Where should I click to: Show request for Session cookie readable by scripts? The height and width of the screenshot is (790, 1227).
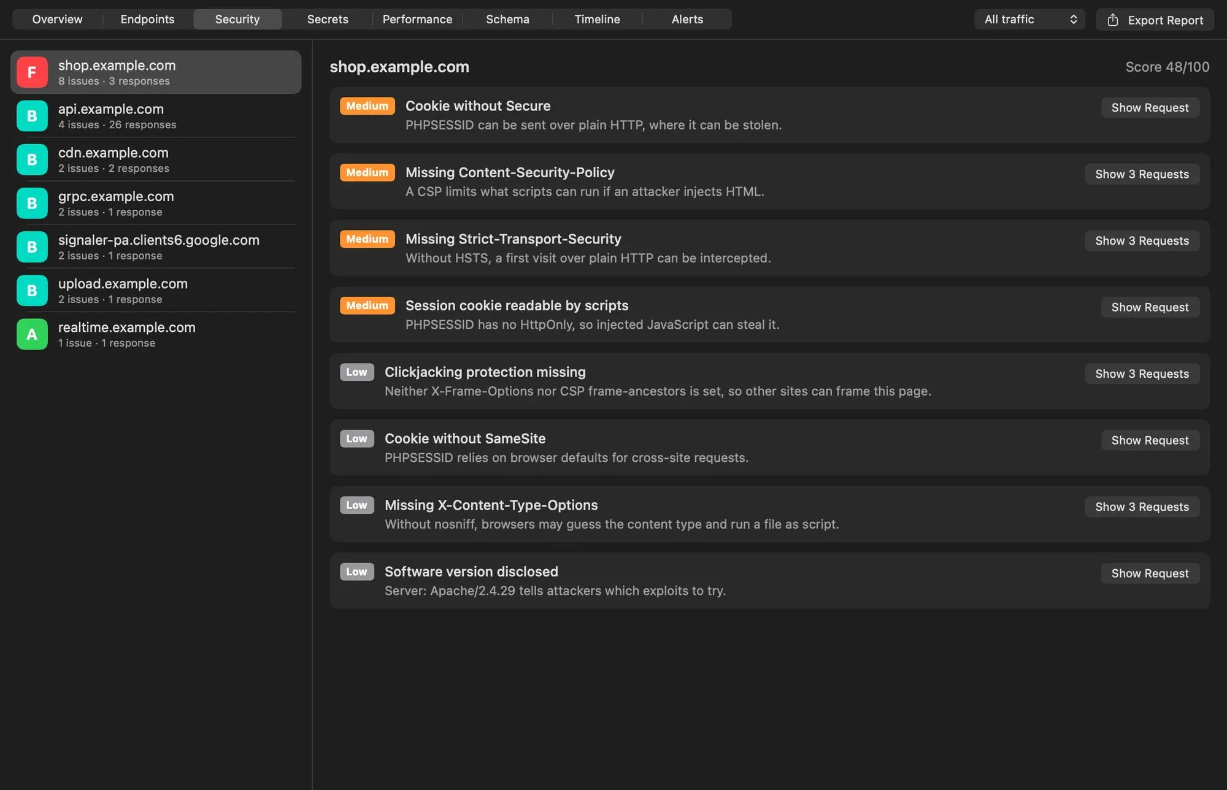(1150, 307)
